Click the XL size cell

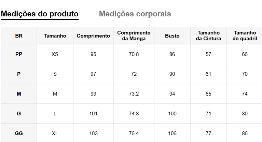pos(55,133)
